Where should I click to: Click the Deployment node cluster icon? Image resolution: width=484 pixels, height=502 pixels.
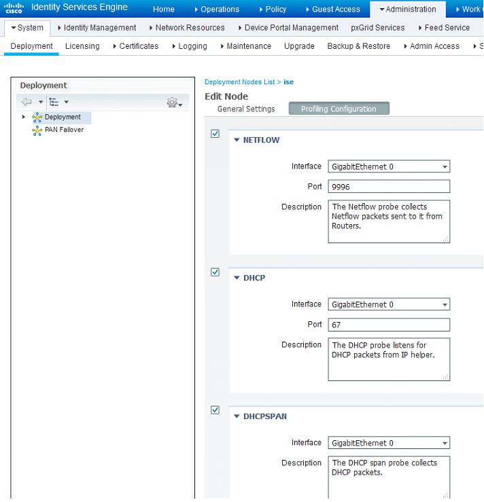[x=37, y=118]
